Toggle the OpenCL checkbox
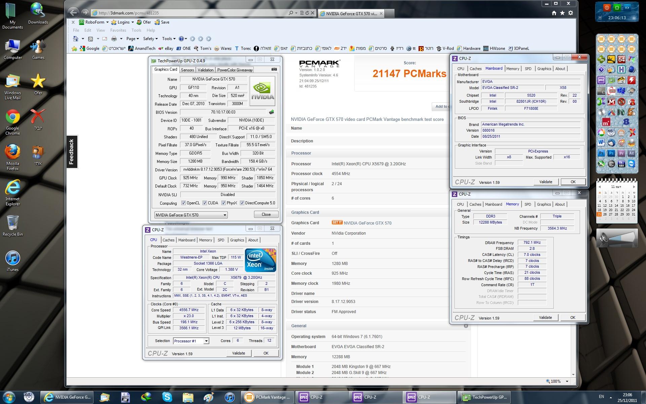Image resolution: width=646 pixels, height=404 pixels. [x=183, y=203]
